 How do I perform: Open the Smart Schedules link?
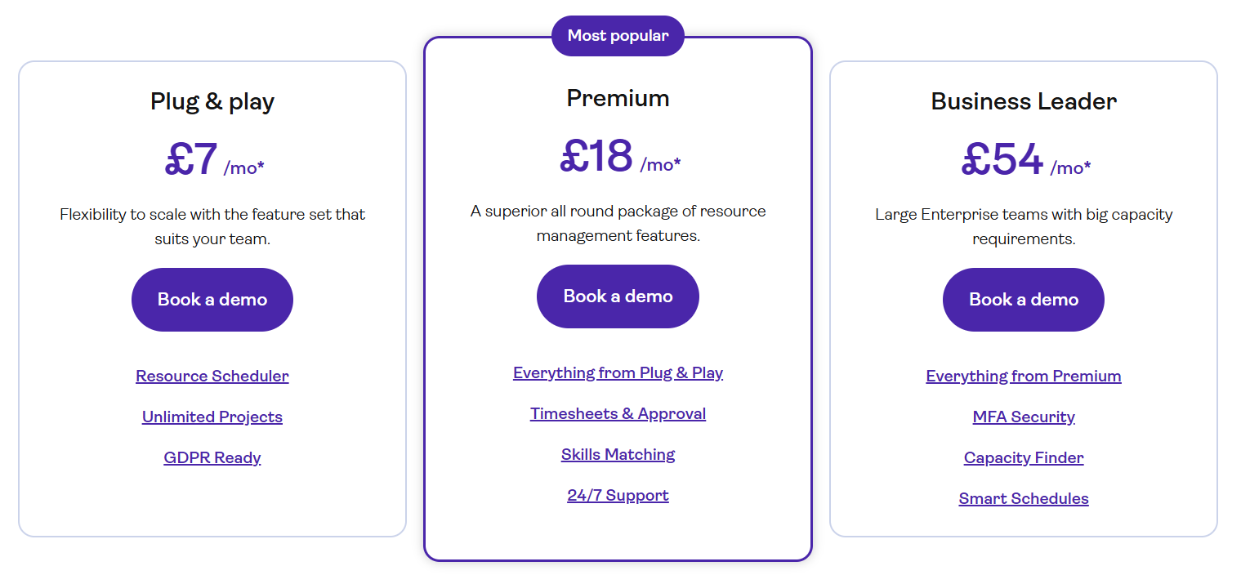pyautogui.click(x=1023, y=498)
